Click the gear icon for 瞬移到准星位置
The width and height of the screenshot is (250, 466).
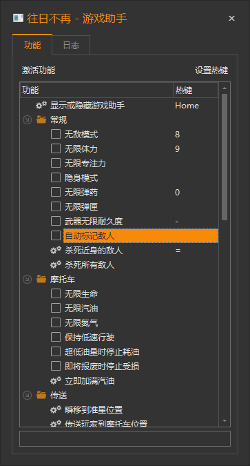coord(56,410)
